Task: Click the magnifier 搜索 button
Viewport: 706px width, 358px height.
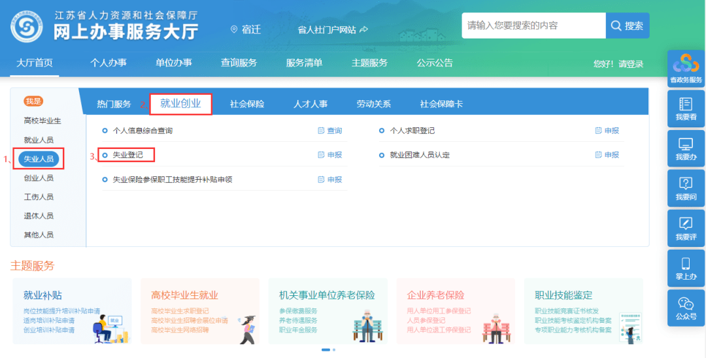Action: point(627,25)
